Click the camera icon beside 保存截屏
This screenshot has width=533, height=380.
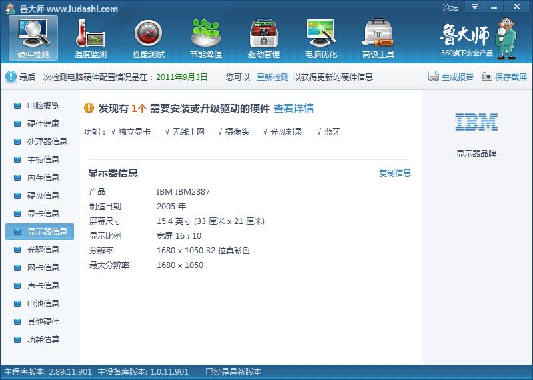click(487, 77)
